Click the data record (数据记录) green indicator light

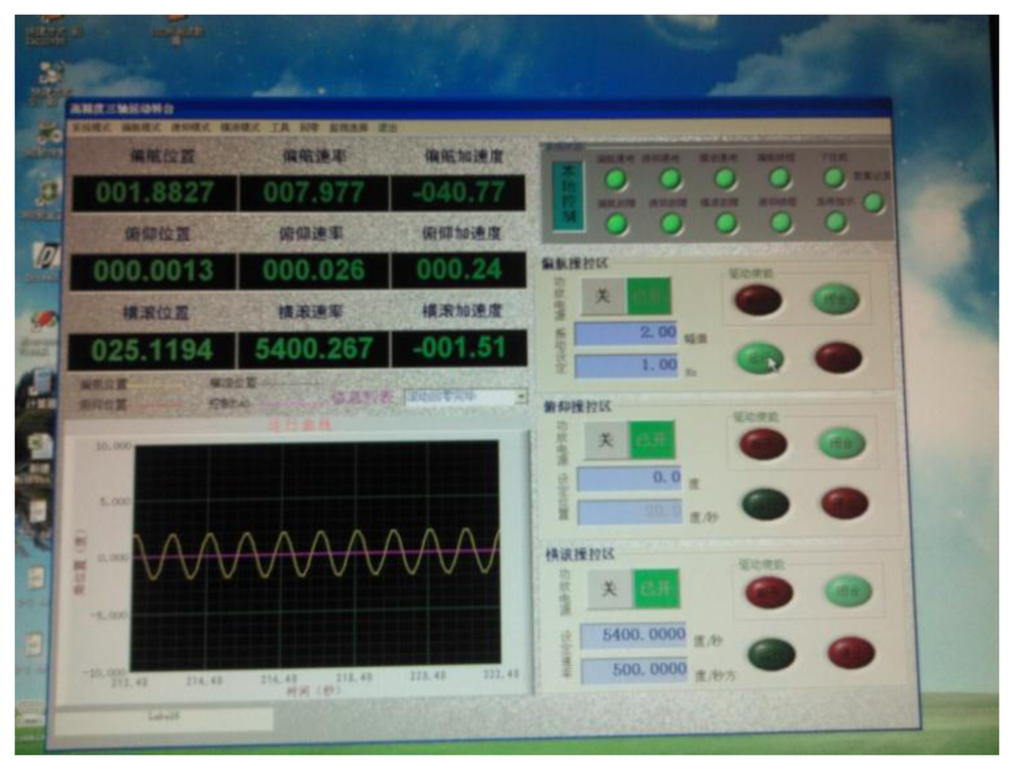pyautogui.click(x=873, y=202)
